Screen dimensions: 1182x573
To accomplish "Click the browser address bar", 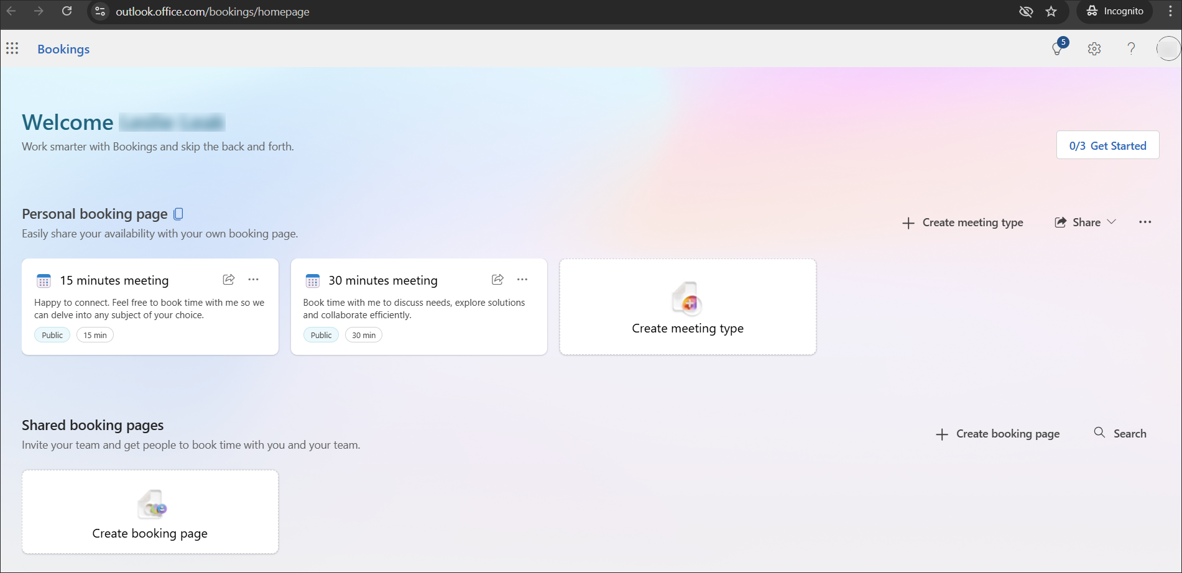I will [x=211, y=11].
